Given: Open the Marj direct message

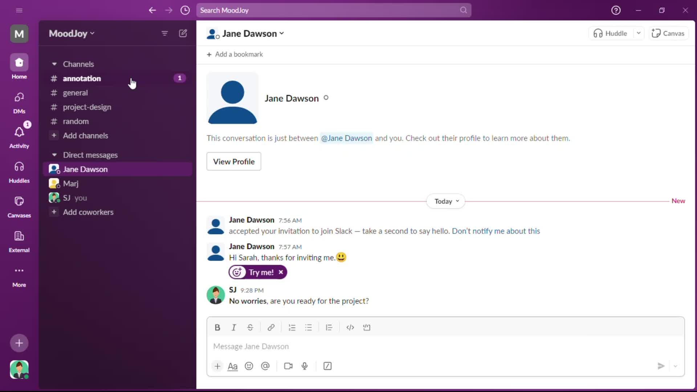Looking at the screenshot, I should [118, 184].
